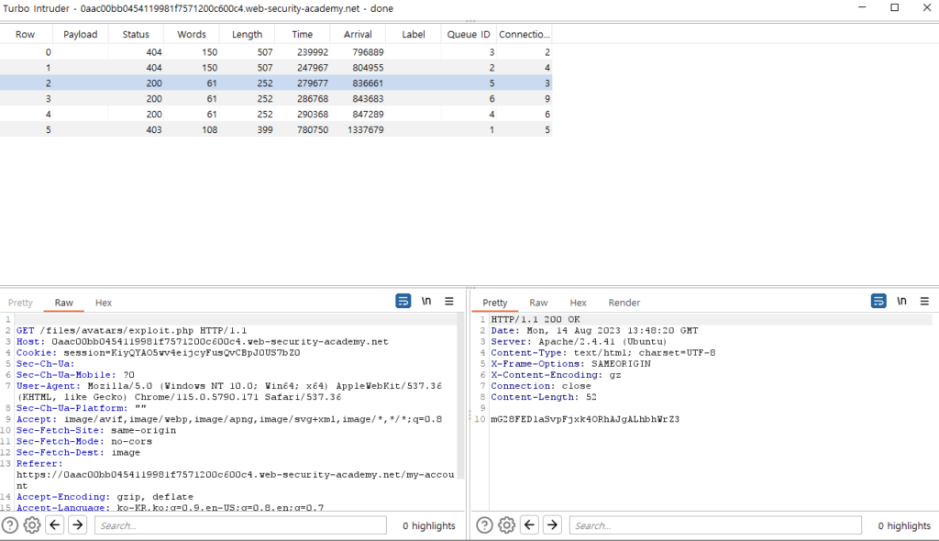Click the request panel vertical scrollbar
The height and width of the screenshot is (541, 939).
pyautogui.click(x=461, y=395)
